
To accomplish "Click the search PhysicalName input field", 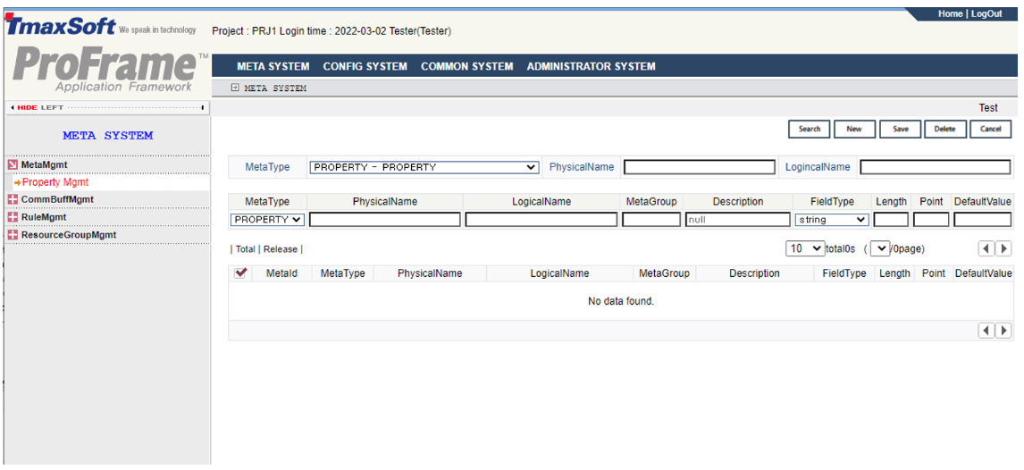I will tap(699, 167).
